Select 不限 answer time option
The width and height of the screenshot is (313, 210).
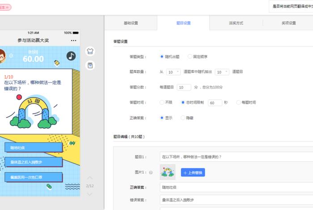162,102
